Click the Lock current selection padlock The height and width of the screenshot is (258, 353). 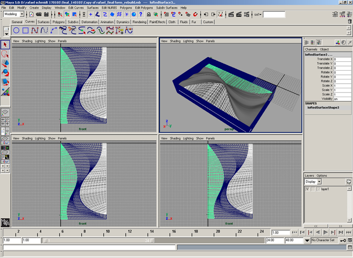point(149,15)
